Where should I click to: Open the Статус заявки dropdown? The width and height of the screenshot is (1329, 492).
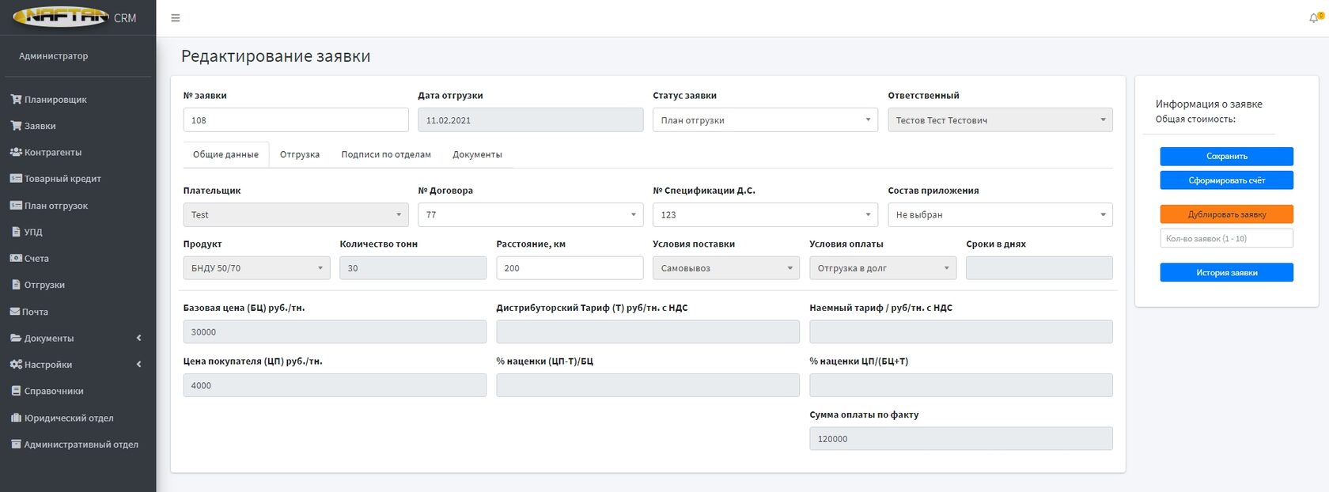765,120
